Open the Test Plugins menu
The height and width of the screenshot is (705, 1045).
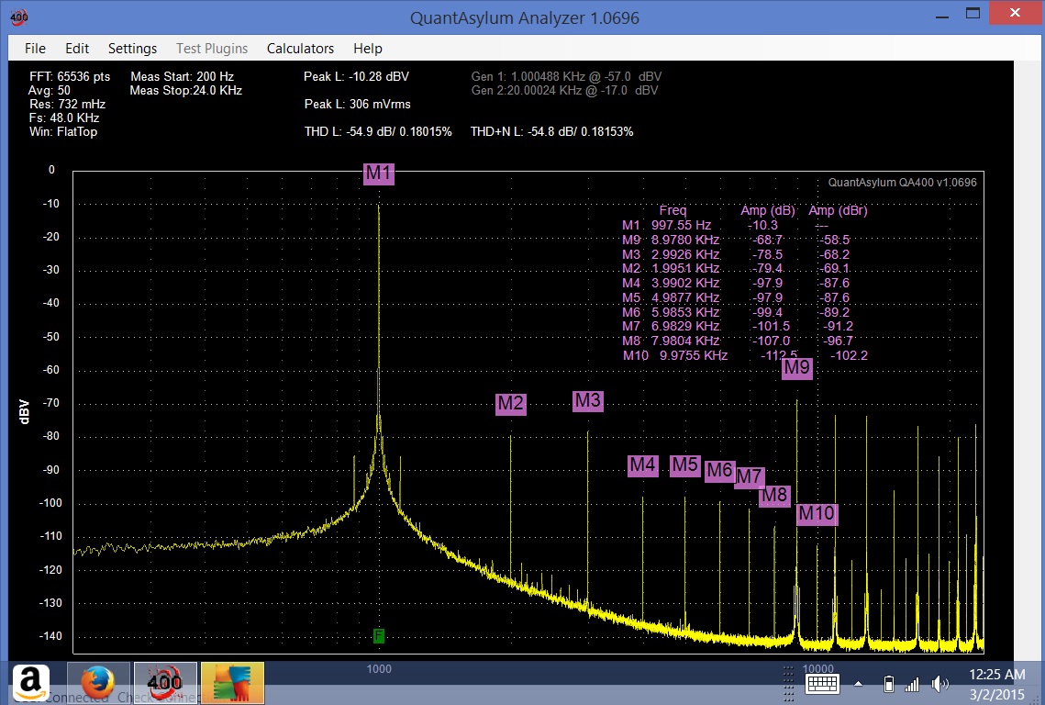211,48
